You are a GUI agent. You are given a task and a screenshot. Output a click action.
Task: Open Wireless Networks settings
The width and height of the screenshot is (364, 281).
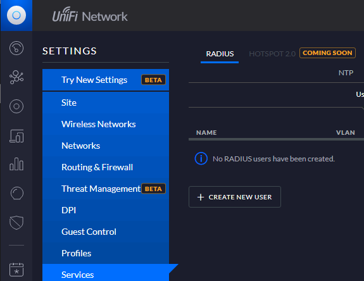(106, 124)
